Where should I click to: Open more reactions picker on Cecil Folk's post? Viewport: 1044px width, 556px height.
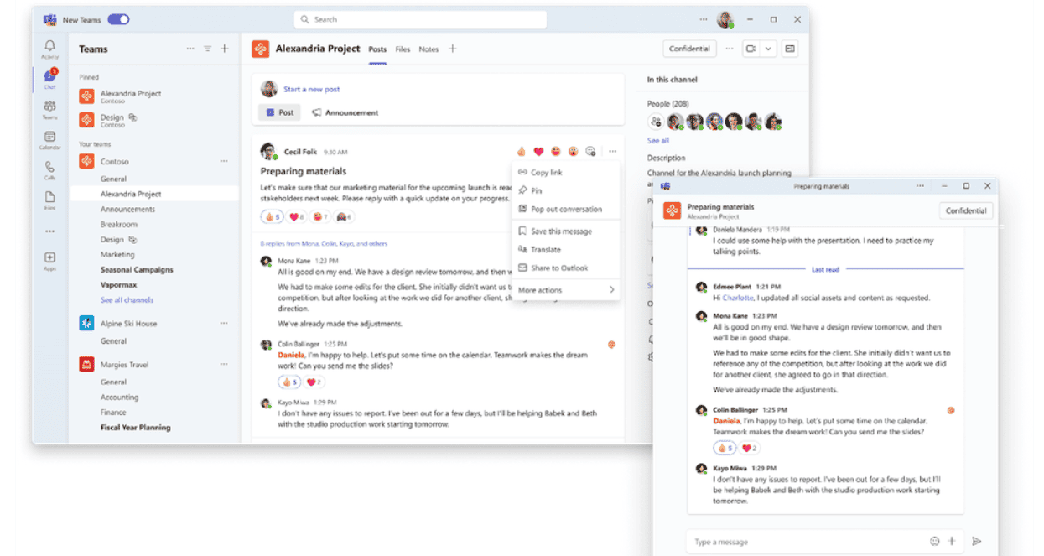click(591, 152)
